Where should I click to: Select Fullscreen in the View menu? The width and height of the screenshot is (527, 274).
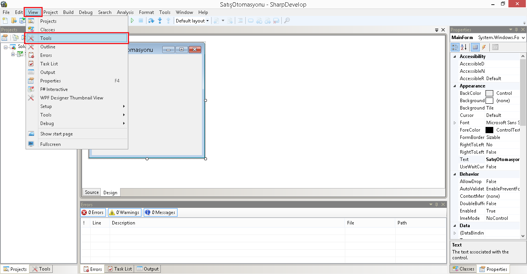click(x=77, y=144)
